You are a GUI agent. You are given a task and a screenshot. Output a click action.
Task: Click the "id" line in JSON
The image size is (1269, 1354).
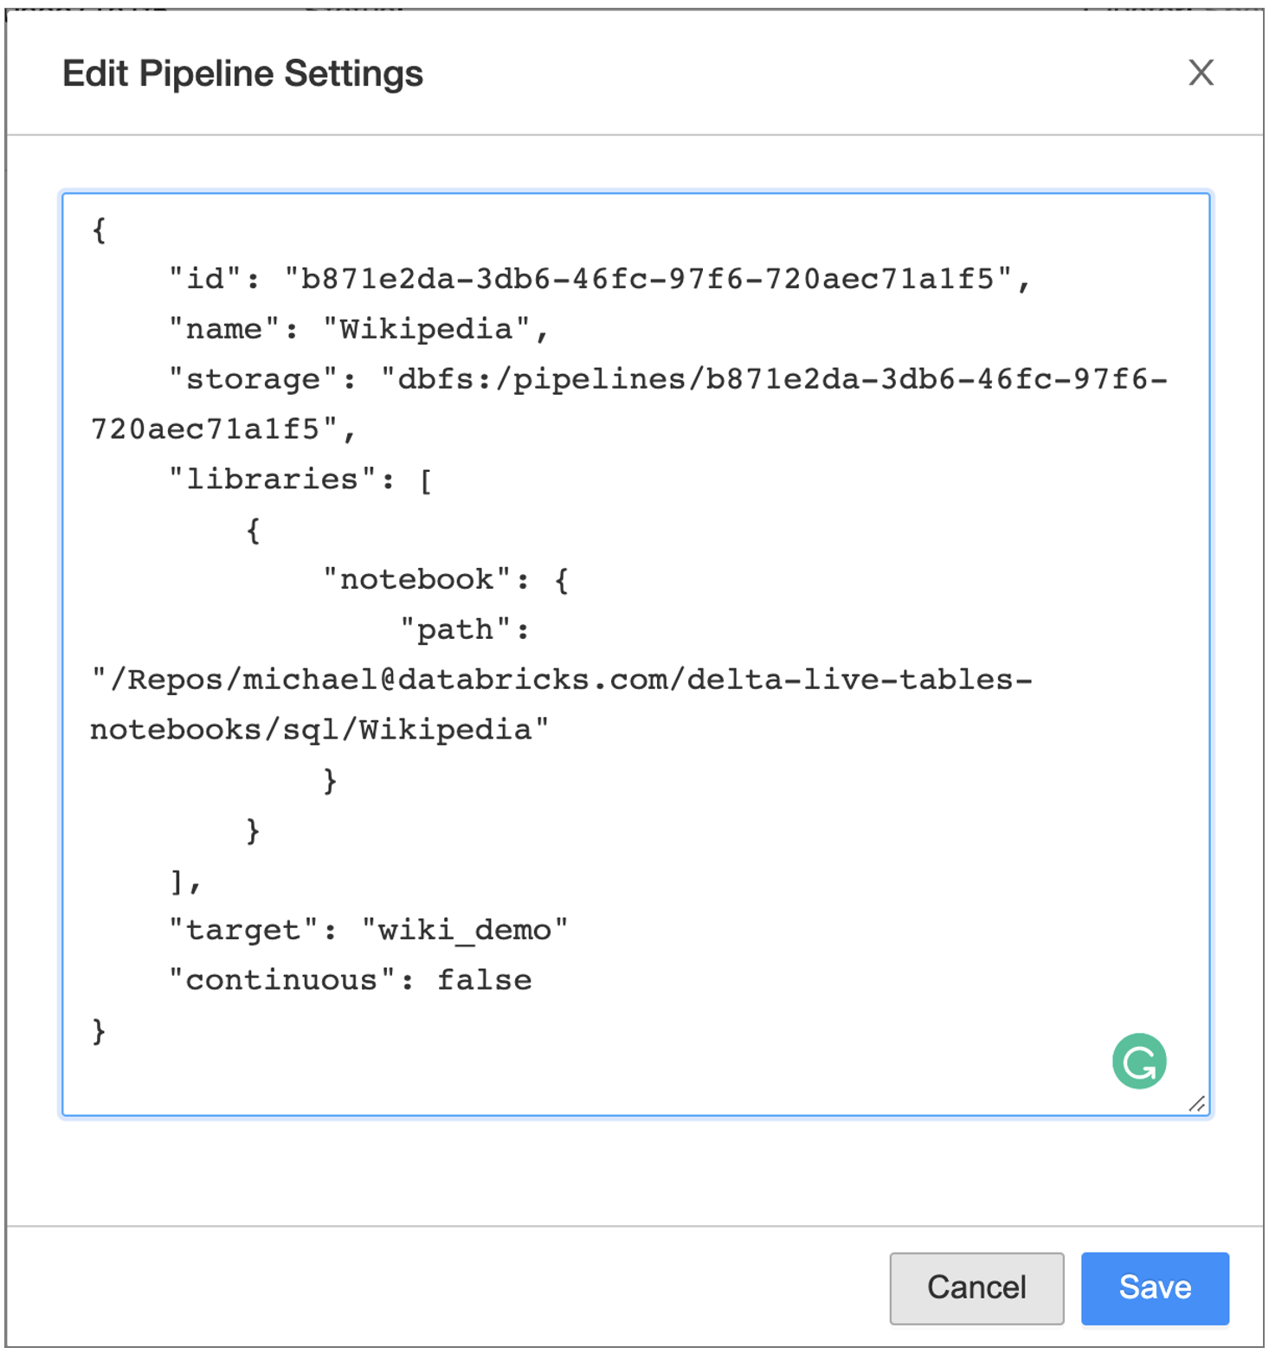point(599,279)
